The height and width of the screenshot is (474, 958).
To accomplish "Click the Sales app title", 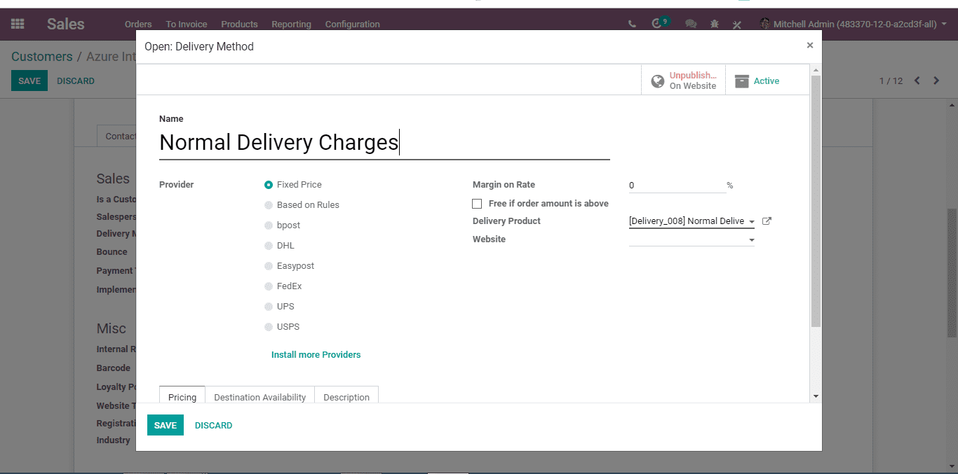I will pyautogui.click(x=66, y=24).
